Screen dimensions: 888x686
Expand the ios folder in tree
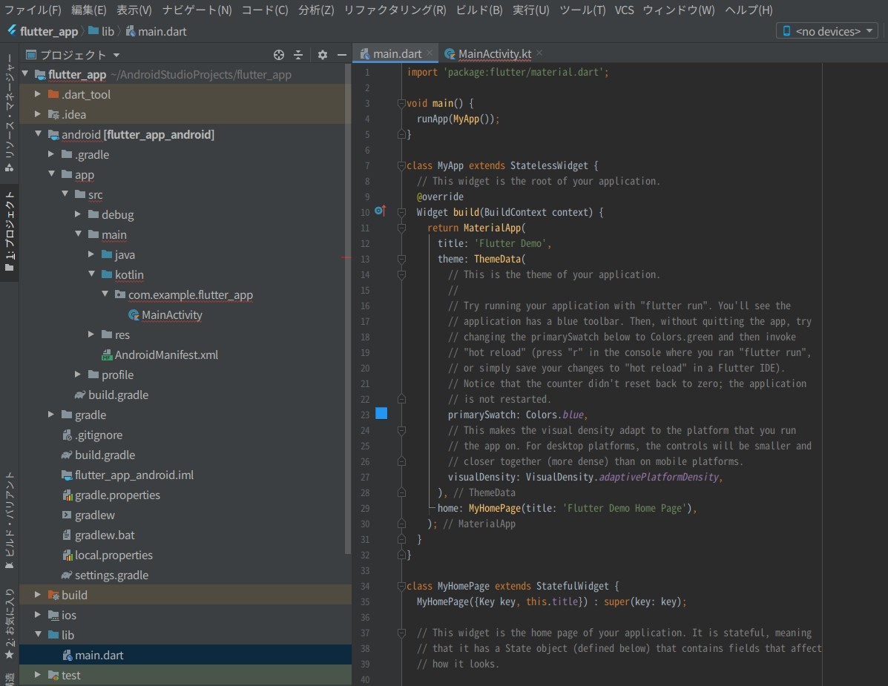pos(39,616)
